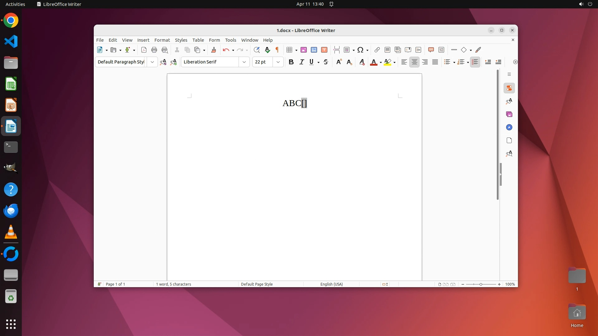The image size is (598, 336).
Task: Expand the font size dropdown
Action: 278,62
